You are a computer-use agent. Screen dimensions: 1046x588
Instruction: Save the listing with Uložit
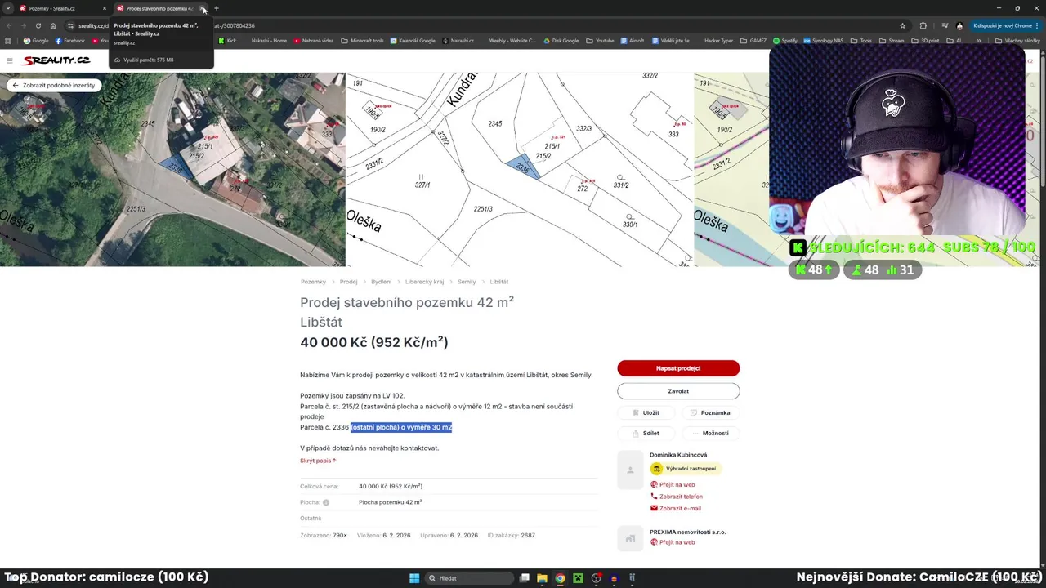pos(646,412)
